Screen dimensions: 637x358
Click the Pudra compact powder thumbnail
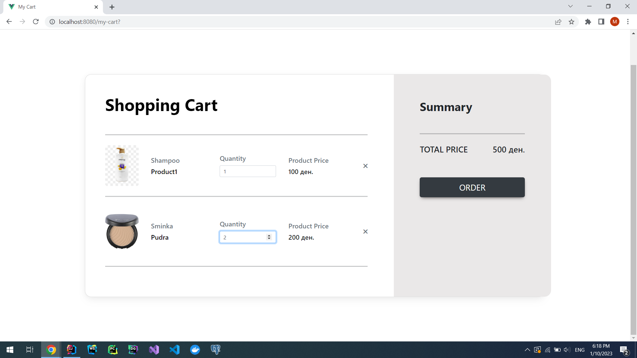coord(122,231)
